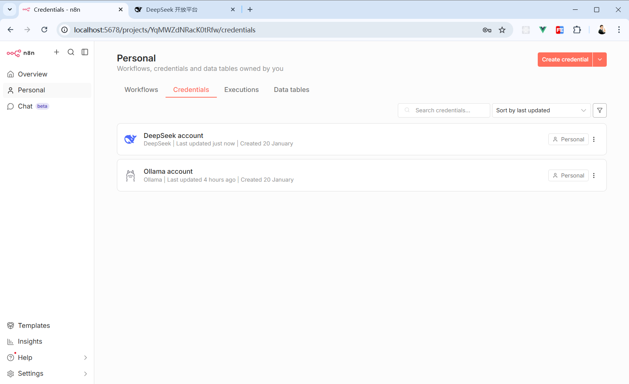
Task: Switch to the Workflows tab
Action: pyautogui.click(x=141, y=90)
